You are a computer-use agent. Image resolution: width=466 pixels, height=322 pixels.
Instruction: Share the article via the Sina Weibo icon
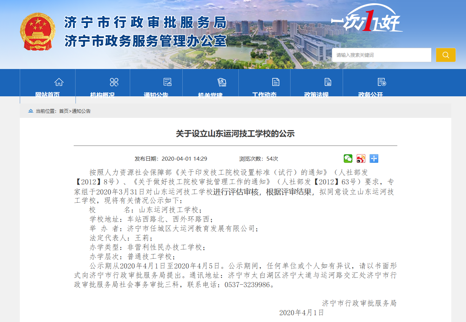point(361,158)
